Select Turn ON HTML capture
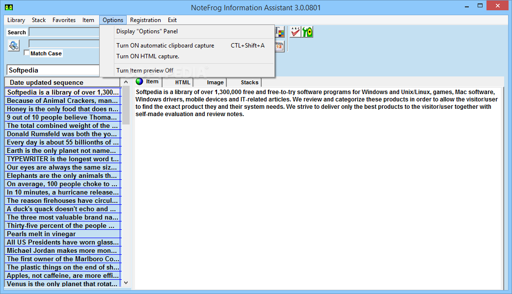Image resolution: width=512 pixels, height=294 pixels. (x=187, y=56)
